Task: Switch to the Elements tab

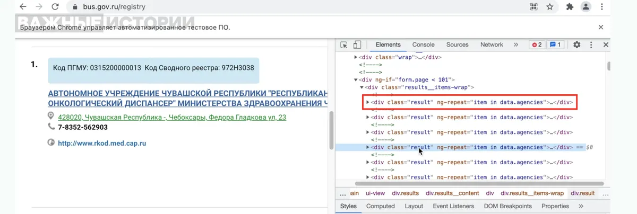Action: click(388, 45)
